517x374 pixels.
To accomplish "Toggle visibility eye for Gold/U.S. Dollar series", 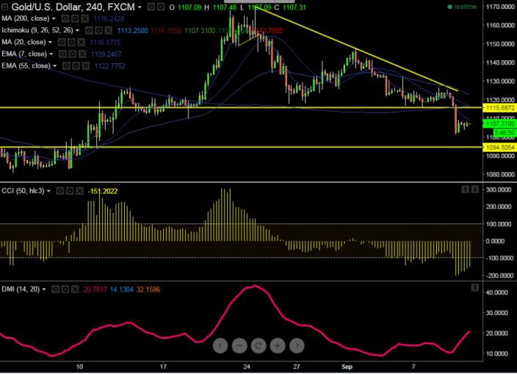I will 151,7.
